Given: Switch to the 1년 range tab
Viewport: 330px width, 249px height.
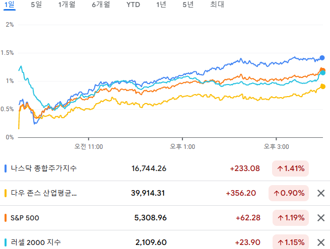Looking at the screenshot, I should pos(161,5).
